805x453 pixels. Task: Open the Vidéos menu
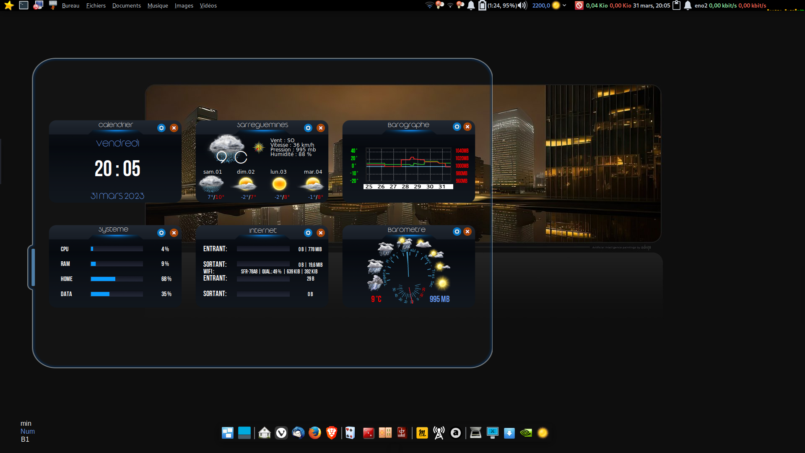click(208, 5)
